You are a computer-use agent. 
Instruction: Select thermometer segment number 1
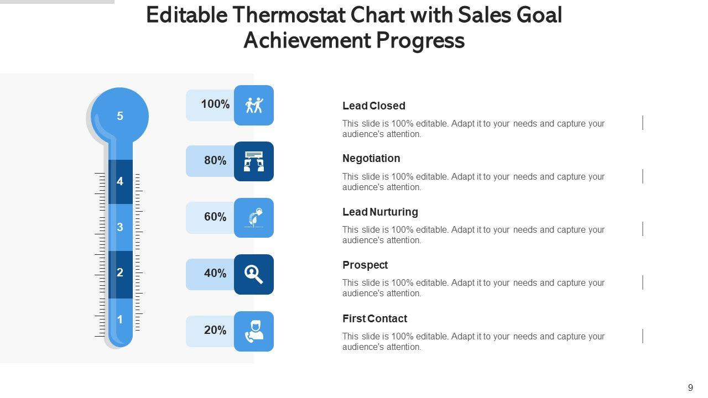(120, 320)
